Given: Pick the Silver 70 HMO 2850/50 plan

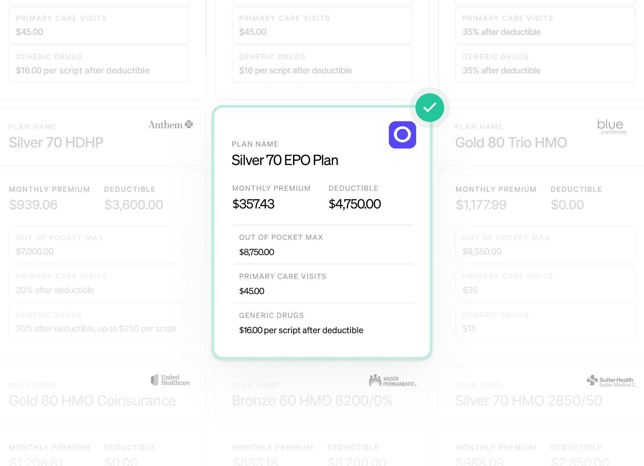Looking at the screenshot, I should [x=528, y=401].
